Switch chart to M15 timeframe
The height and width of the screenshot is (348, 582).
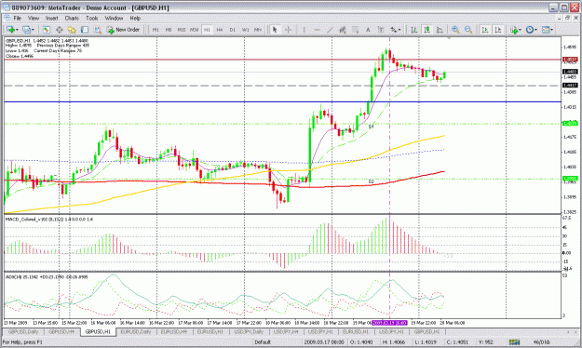pos(182,30)
